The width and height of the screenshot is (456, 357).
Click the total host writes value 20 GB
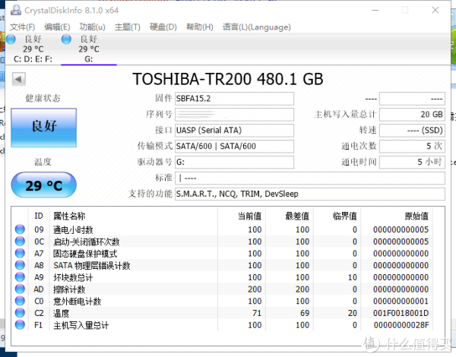click(x=412, y=115)
